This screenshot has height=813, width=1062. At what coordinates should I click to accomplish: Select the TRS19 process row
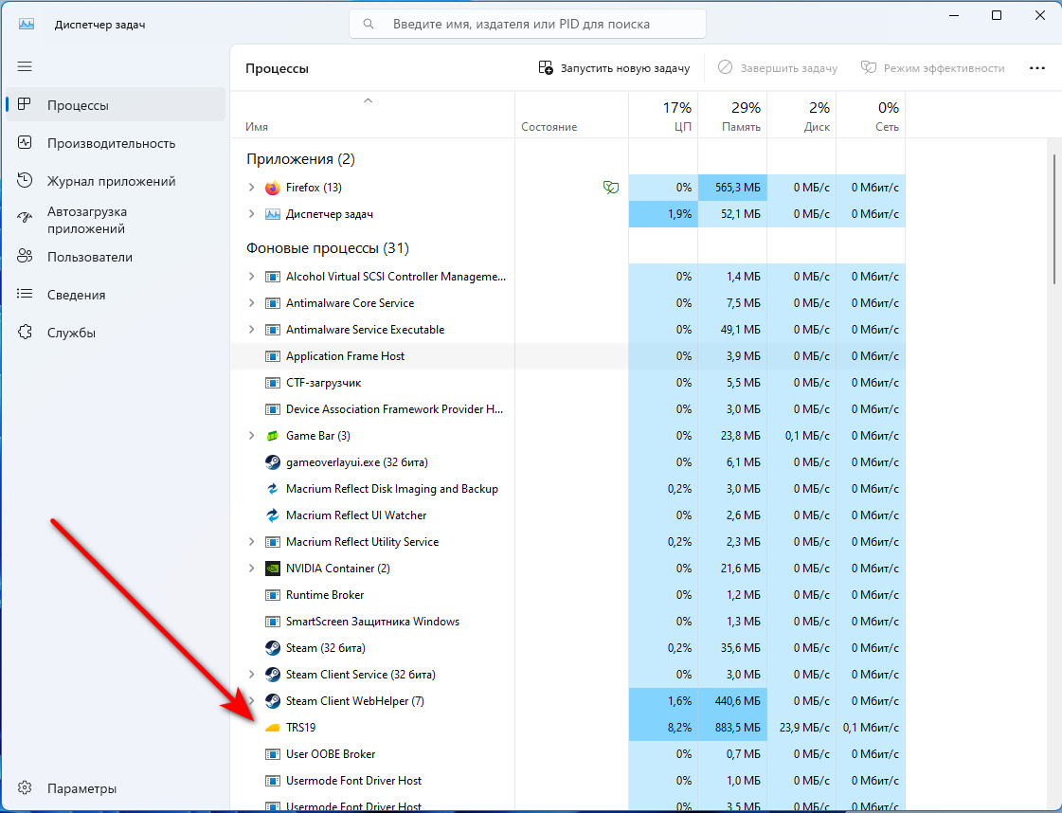coord(567,728)
